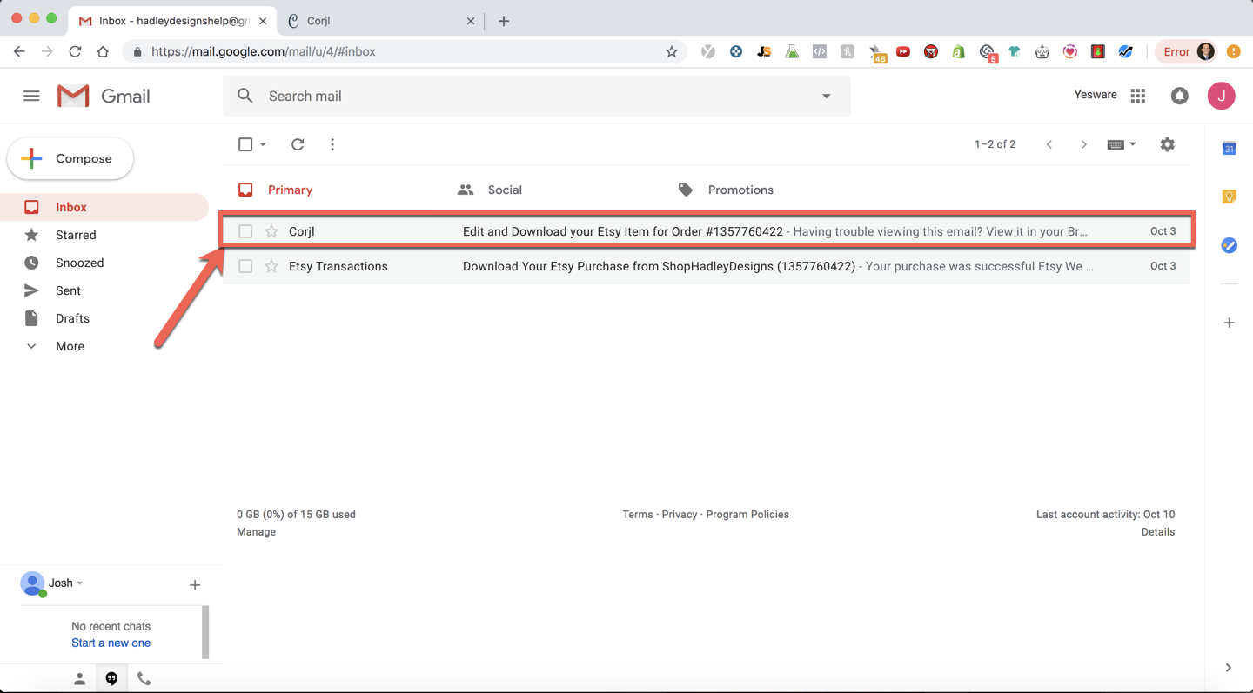This screenshot has height=693, width=1253.
Task: Star the Etsy Transactions email
Action: (x=271, y=266)
